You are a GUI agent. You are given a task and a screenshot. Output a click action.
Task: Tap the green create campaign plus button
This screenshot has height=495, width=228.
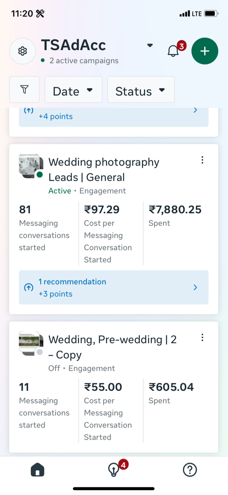pyautogui.click(x=205, y=51)
